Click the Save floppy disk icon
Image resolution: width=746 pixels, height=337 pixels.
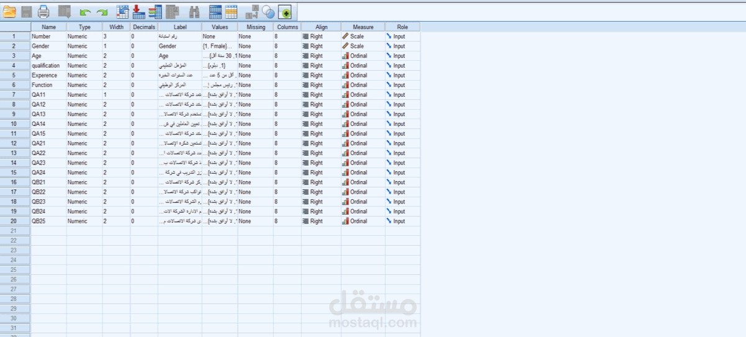click(26, 11)
